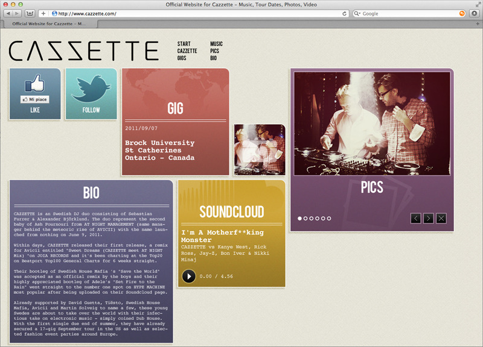The width and height of the screenshot is (483, 347).
Task: Click the globe site icon in address bar
Action: pos(54,13)
